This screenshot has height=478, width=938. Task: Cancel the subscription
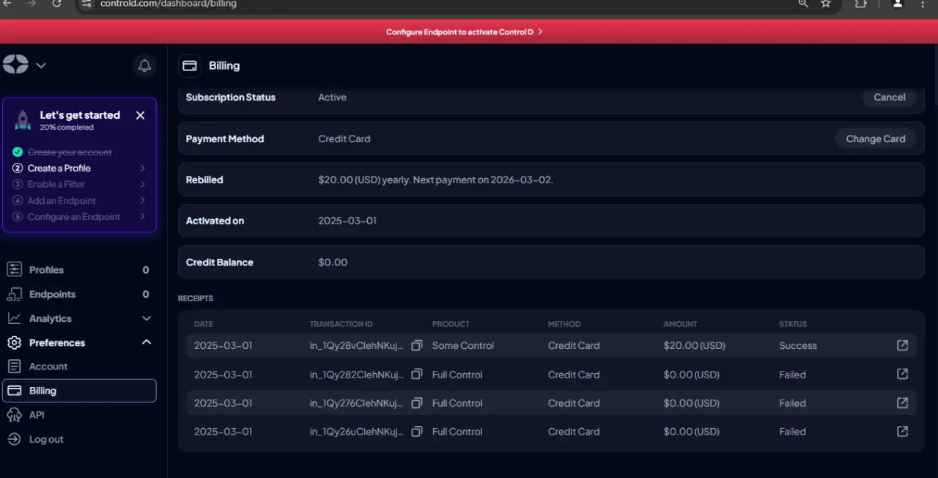[x=890, y=98]
